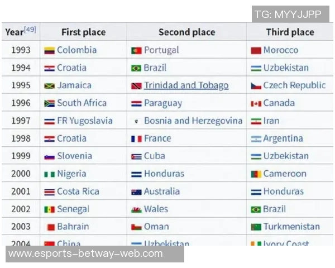Click the Nigeria flag icon
Image resolution: width=335 pixels, height=268 pixels.
pyautogui.click(x=49, y=174)
